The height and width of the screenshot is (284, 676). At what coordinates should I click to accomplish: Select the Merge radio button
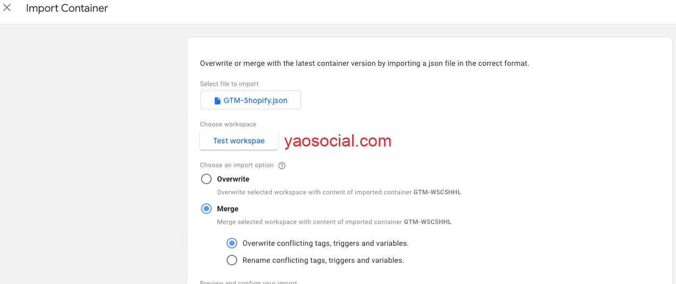206,209
